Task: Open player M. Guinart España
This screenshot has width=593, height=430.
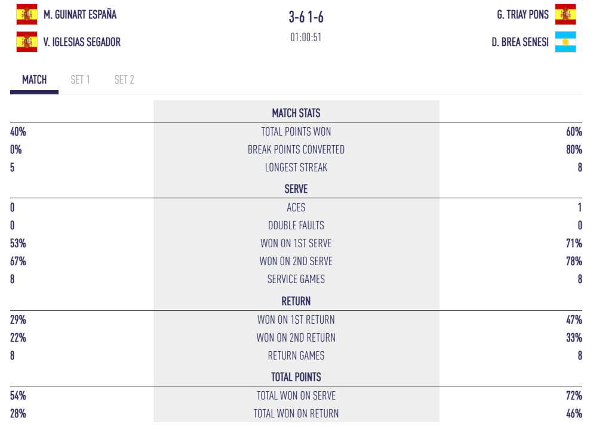Action: [80, 14]
